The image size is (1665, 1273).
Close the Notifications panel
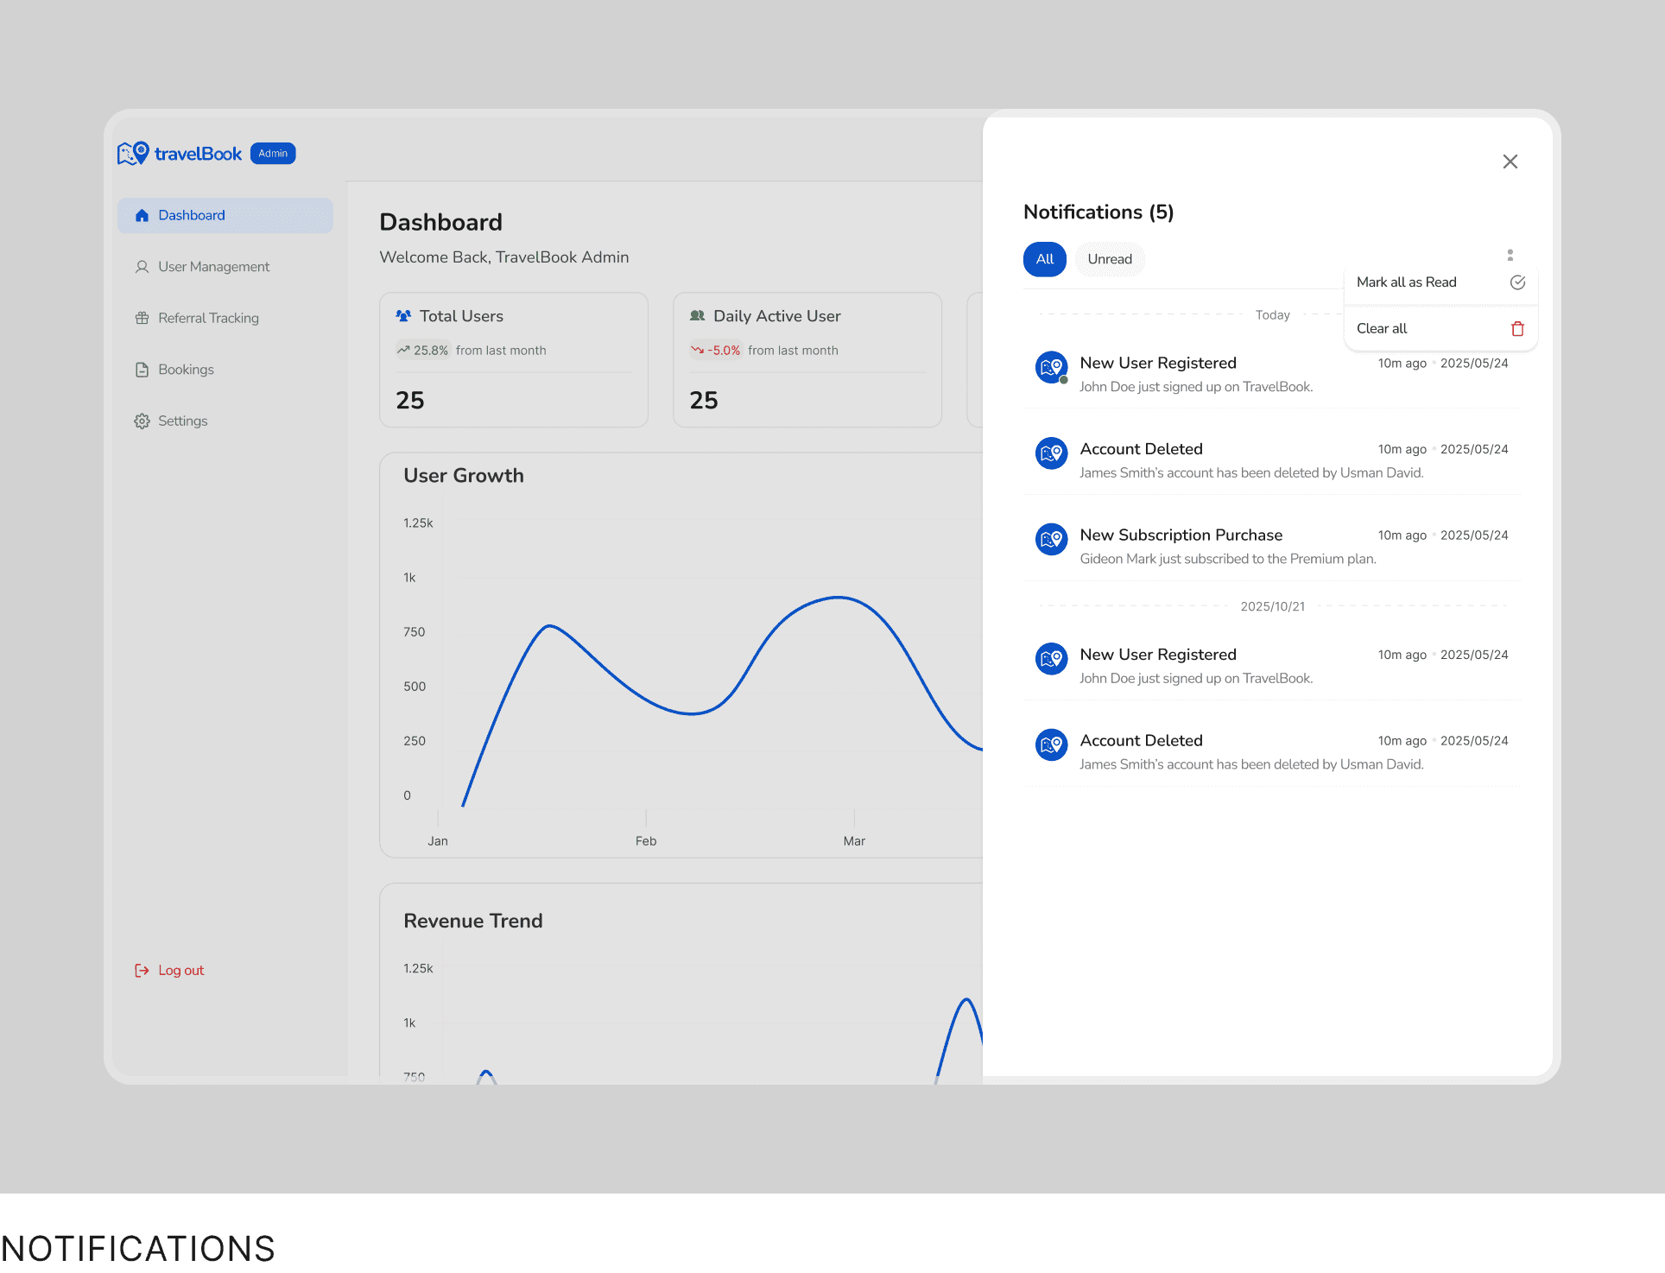1510,161
